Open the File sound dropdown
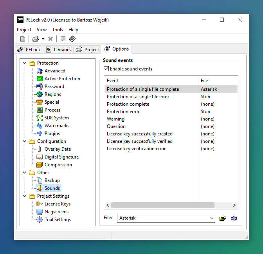Screen dimensions: 263x254 tap(212, 218)
